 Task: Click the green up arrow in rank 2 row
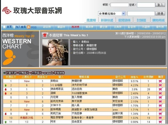[x=6, y=85]
